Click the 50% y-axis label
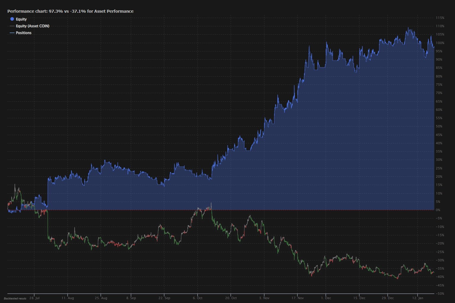455x303 pixels. [439, 126]
